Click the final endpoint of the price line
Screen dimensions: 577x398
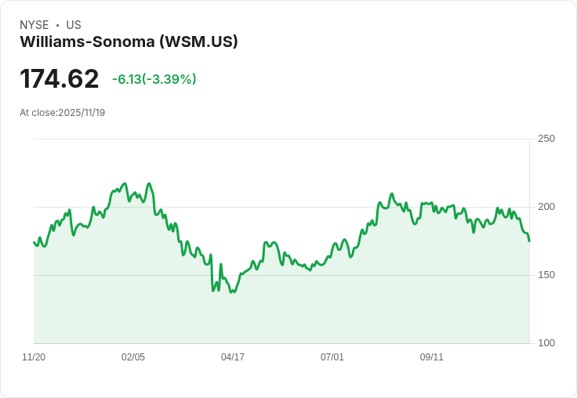[529, 241]
